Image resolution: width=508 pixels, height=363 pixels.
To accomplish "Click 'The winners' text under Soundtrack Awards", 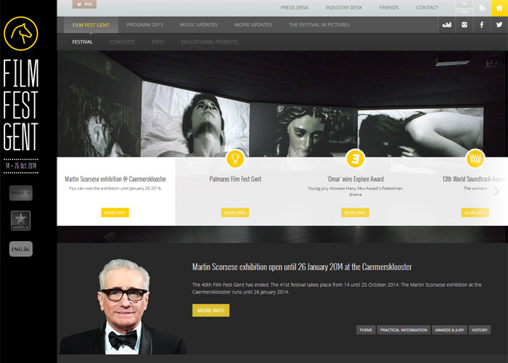I will pyautogui.click(x=475, y=188).
